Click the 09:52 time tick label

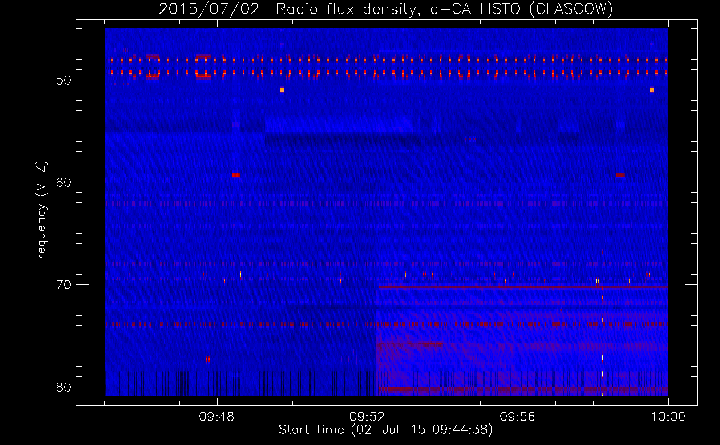pyautogui.click(x=367, y=417)
